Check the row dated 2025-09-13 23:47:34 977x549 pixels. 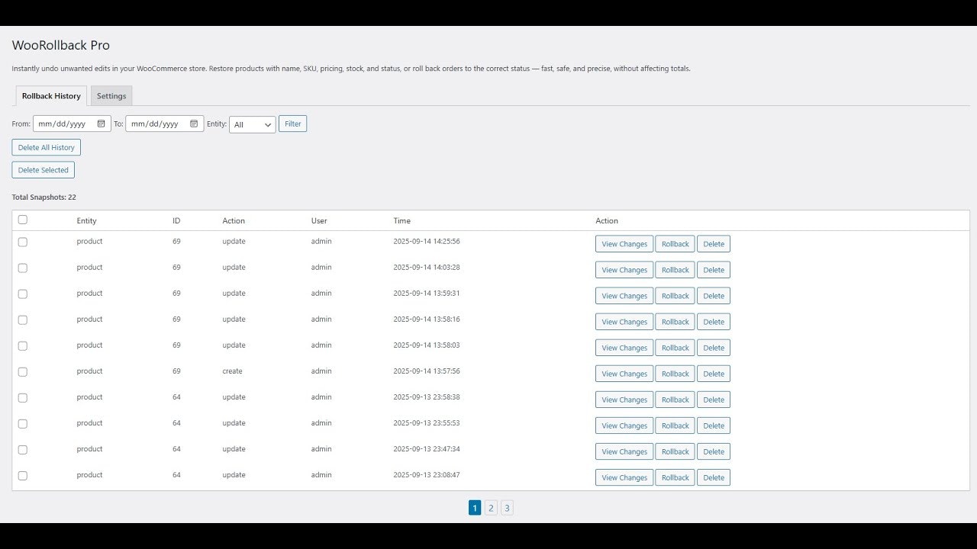click(23, 449)
